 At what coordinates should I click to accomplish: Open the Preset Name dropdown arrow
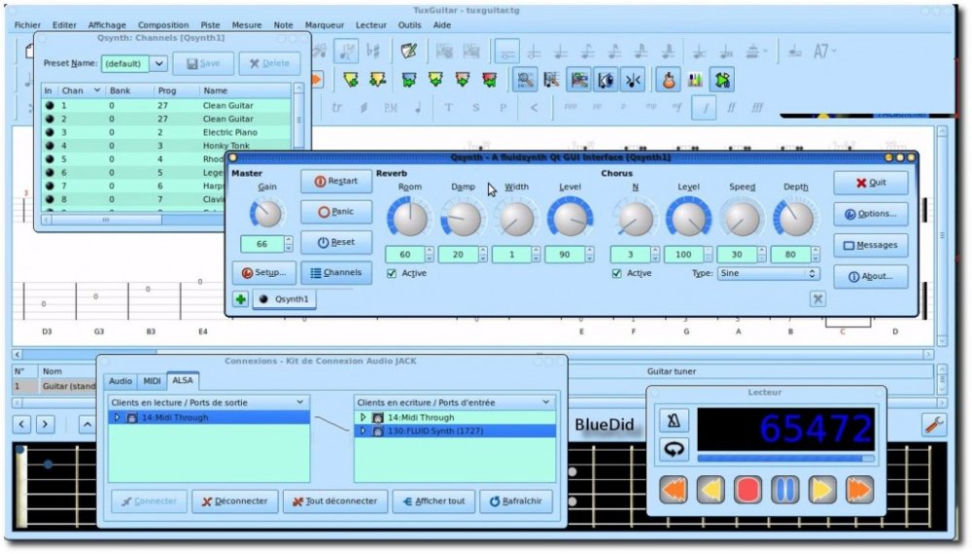[x=159, y=63]
